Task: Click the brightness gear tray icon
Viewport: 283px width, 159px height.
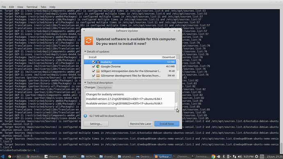Action: tap(256, 157)
